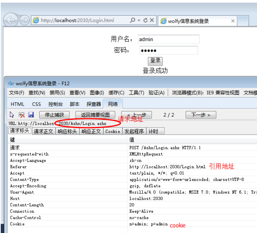
Task: Switch to the 控制台 tab
Action: click(x=55, y=104)
